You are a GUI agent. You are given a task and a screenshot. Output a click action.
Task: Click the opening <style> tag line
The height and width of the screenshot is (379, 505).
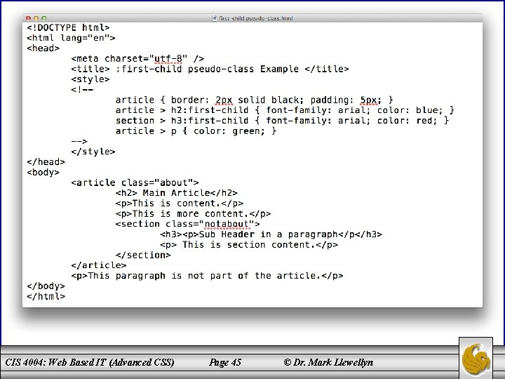pos(90,79)
